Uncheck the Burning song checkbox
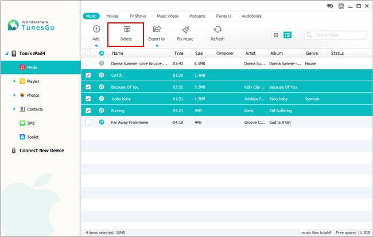 [88, 110]
